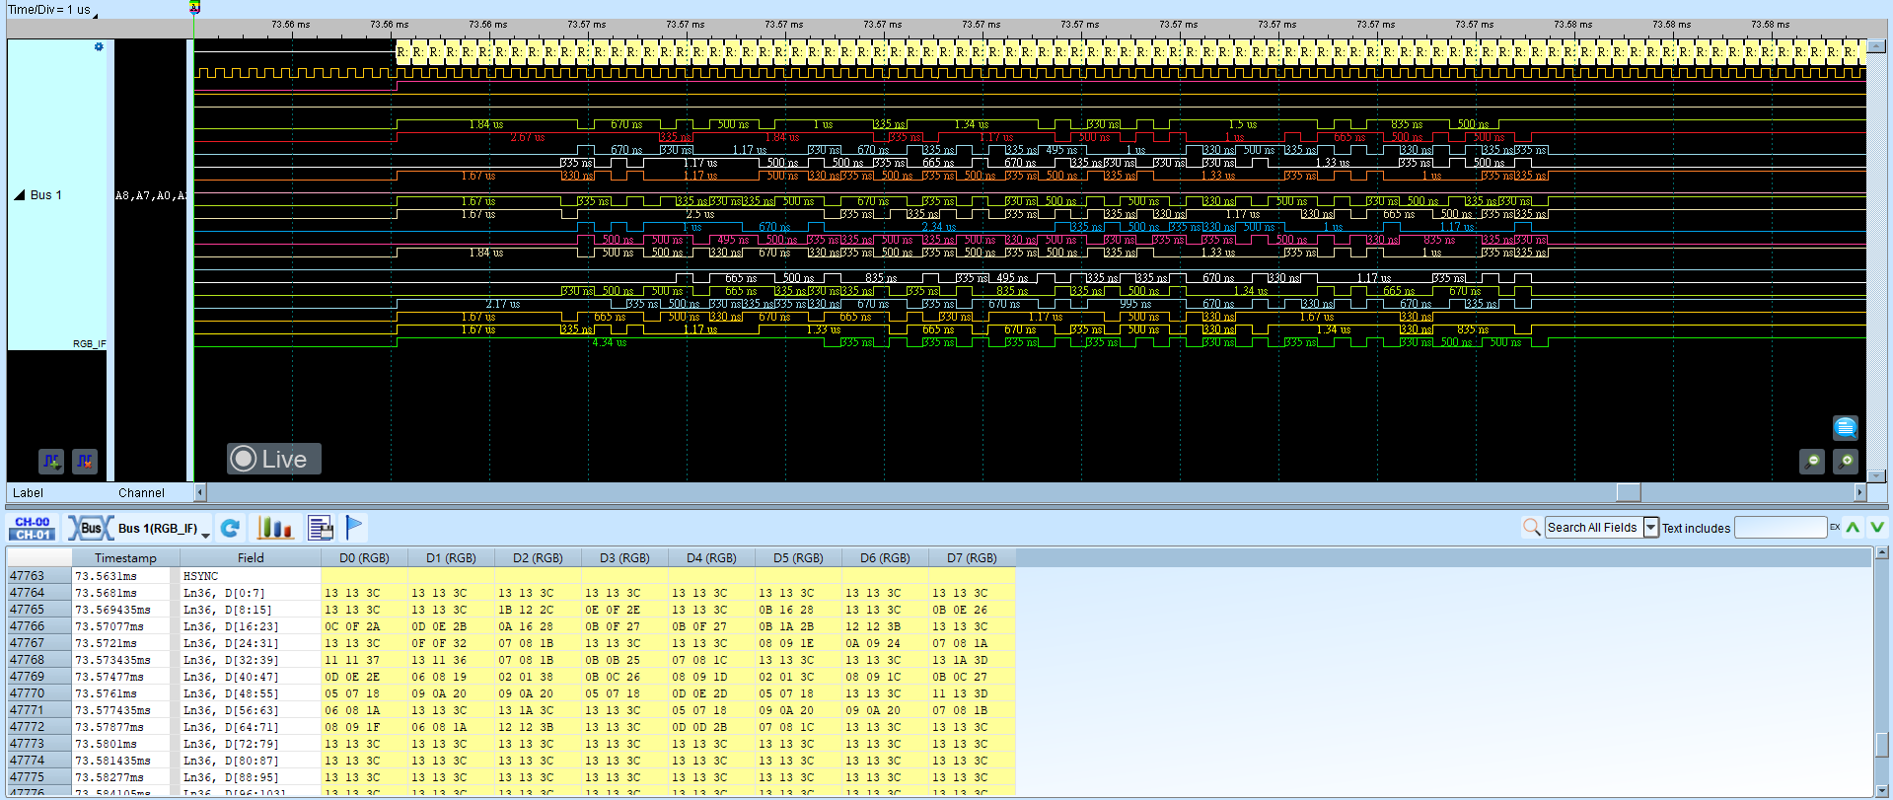Screen dimensions: 1893x800
Task: Select row 47768 Ln36, D[32:39]
Action: click(511, 659)
